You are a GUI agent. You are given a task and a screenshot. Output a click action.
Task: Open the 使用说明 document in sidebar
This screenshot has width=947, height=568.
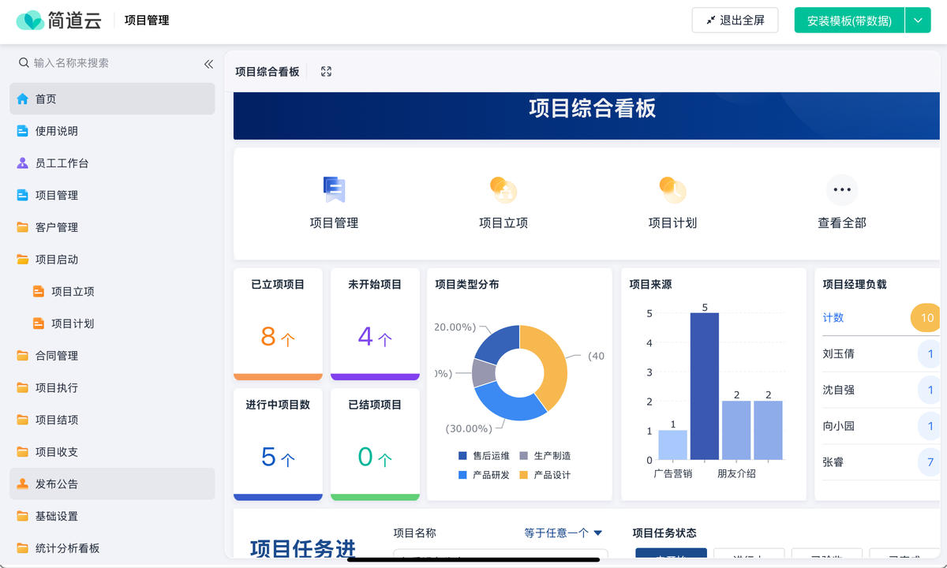pyautogui.click(x=112, y=131)
